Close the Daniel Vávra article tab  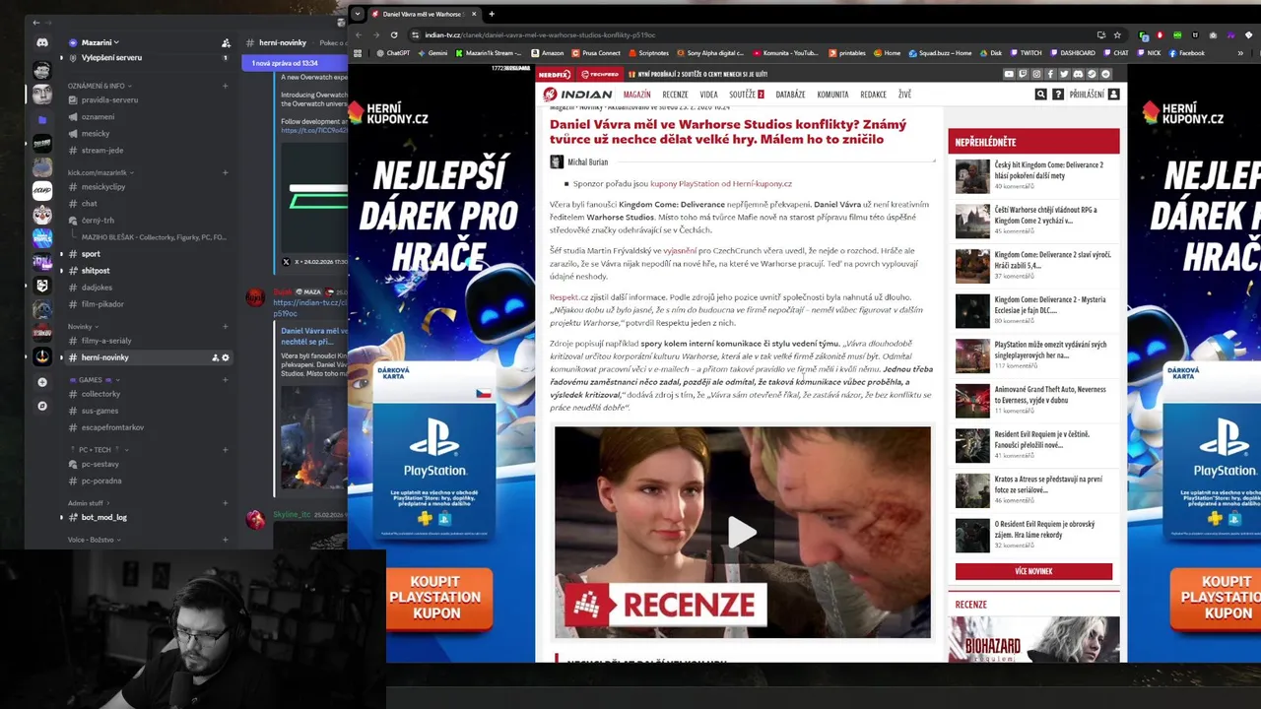pyautogui.click(x=474, y=14)
